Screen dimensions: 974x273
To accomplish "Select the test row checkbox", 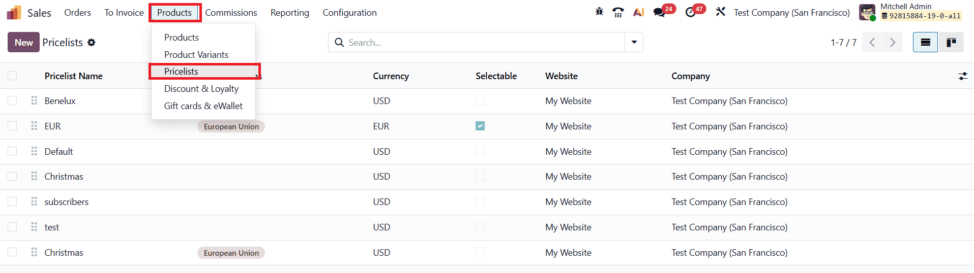I will (12, 227).
